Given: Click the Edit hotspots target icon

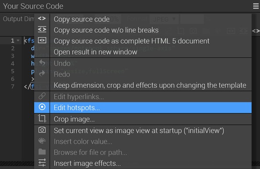Looking at the screenshot, I should [42, 107].
